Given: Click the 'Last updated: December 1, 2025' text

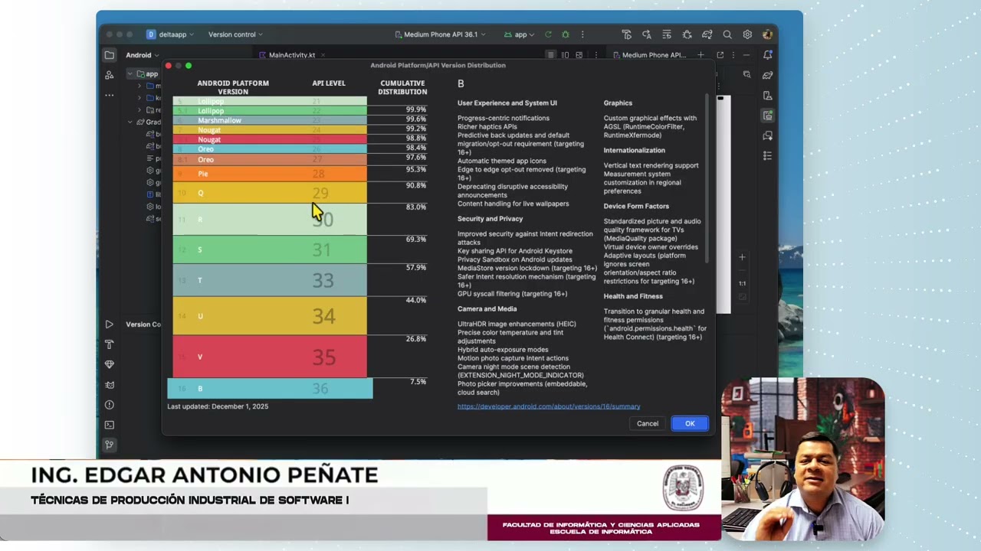Looking at the screenshot, I should click(x=218, y=406).
